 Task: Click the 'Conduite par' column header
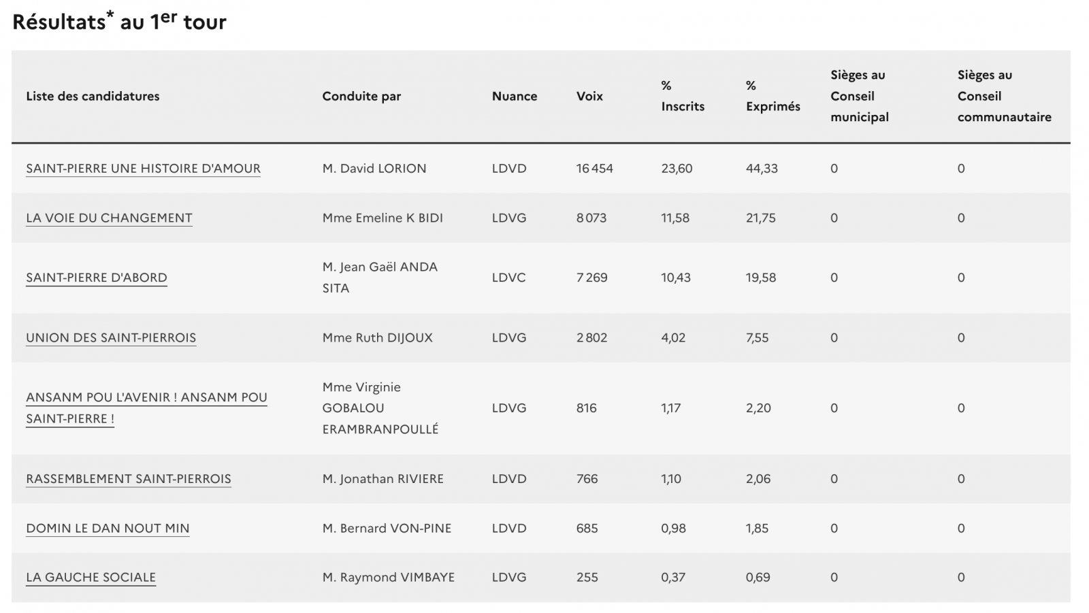[361, 97]
